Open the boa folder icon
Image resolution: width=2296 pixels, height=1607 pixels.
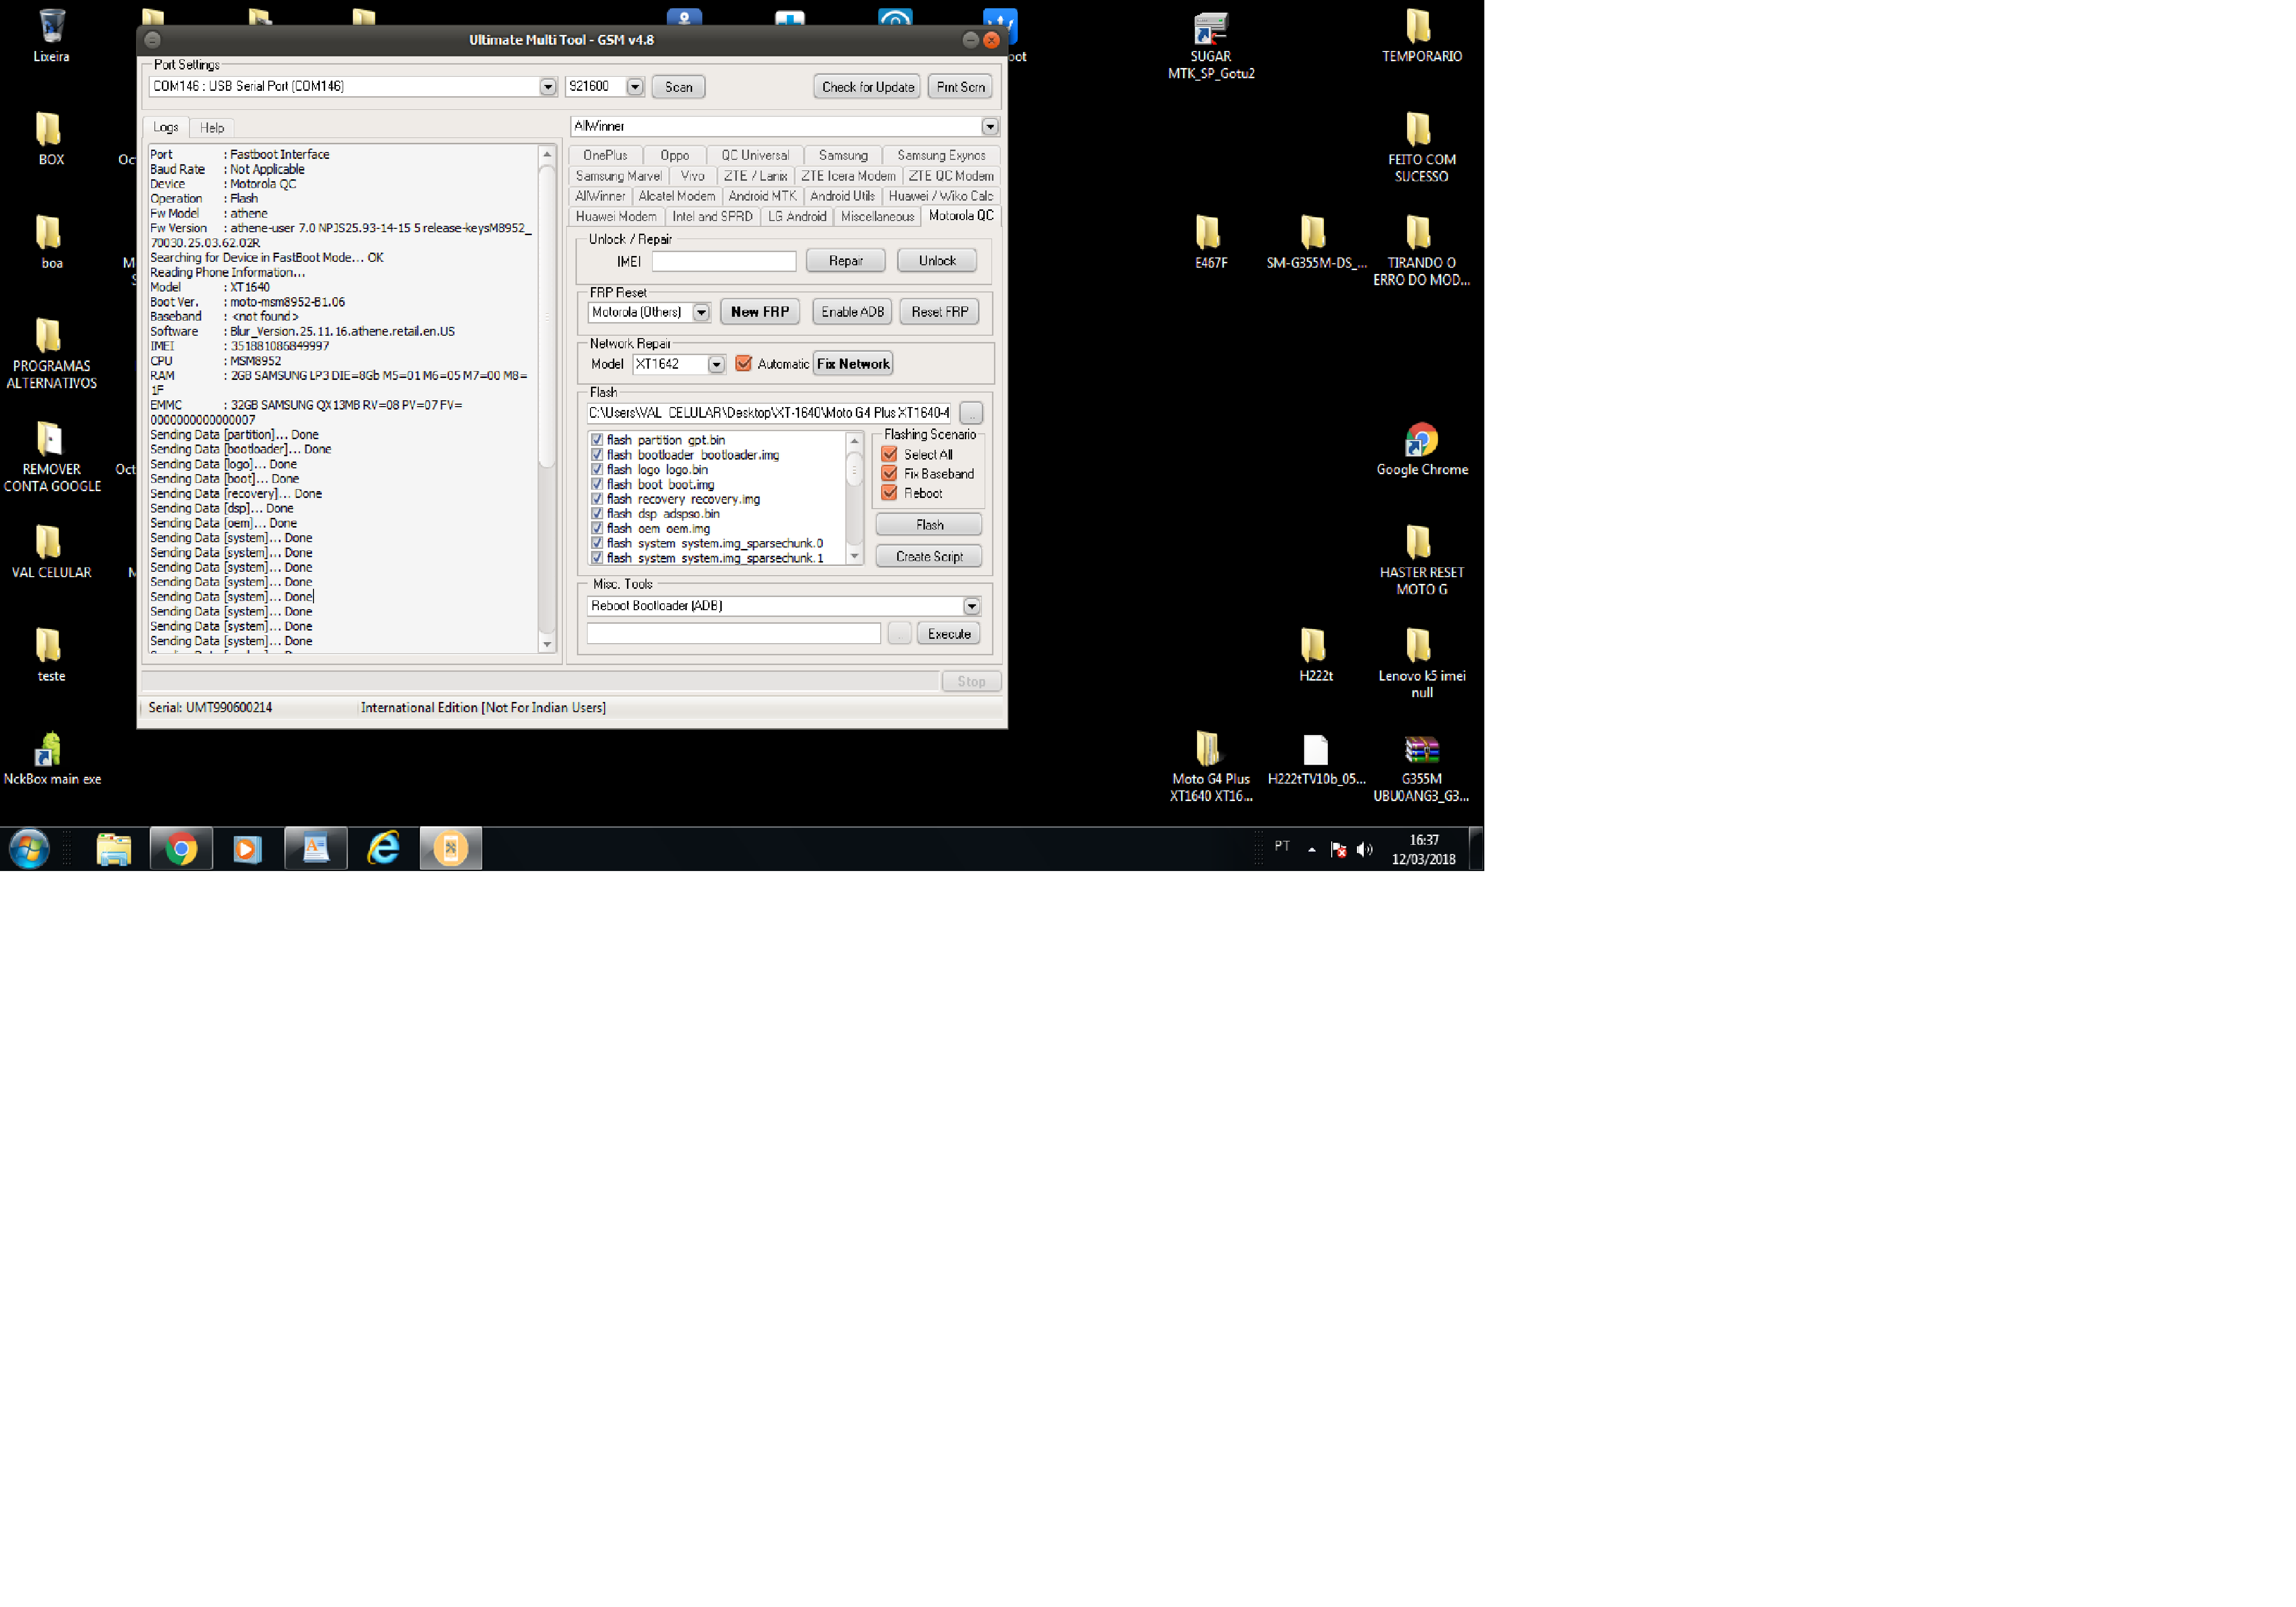[51, 242]
